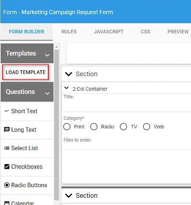Click the Select List icon
Image resolution: width=191 pixels, height=205 pixels.
(x=7, y=148)
